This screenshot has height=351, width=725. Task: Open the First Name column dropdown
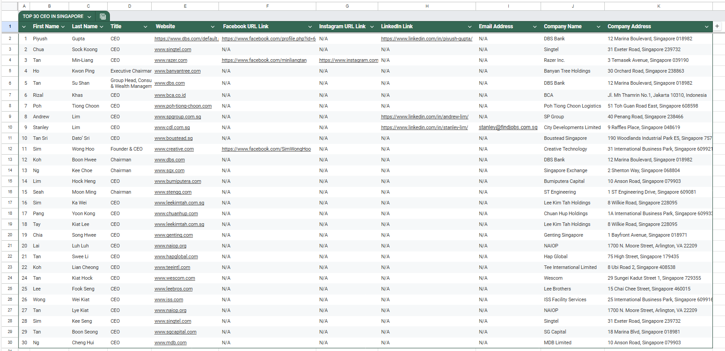(63, 27)
